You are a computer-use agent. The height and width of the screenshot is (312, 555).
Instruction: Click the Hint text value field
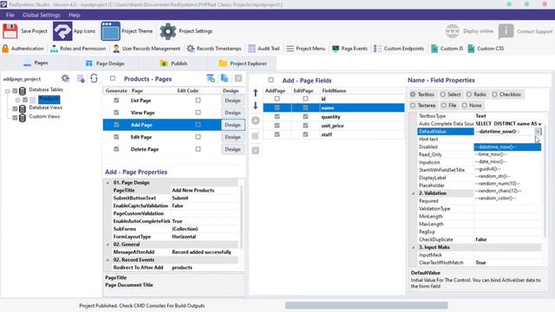[x=507, y=139]
